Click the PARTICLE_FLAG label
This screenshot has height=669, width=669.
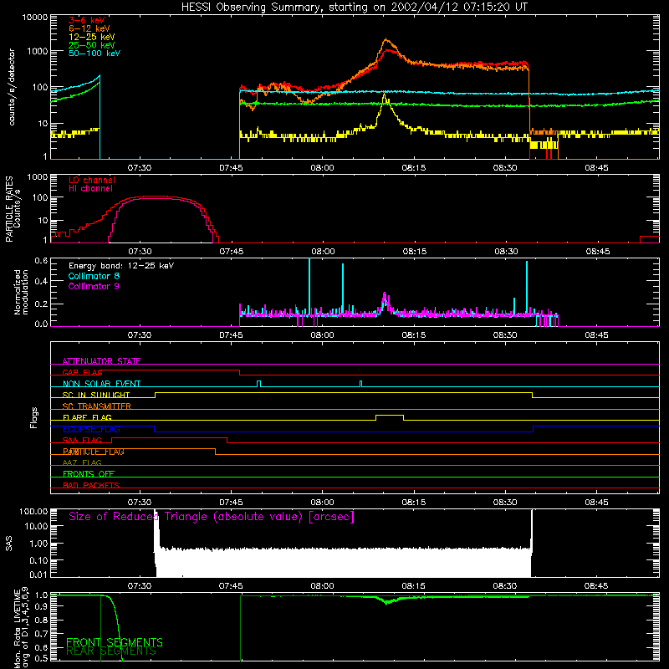[94, 452]
